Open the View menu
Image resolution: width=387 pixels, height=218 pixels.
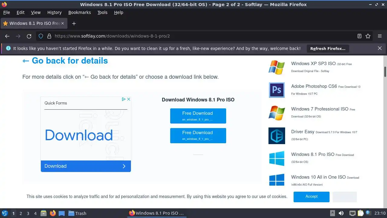[x=36, y=12]
